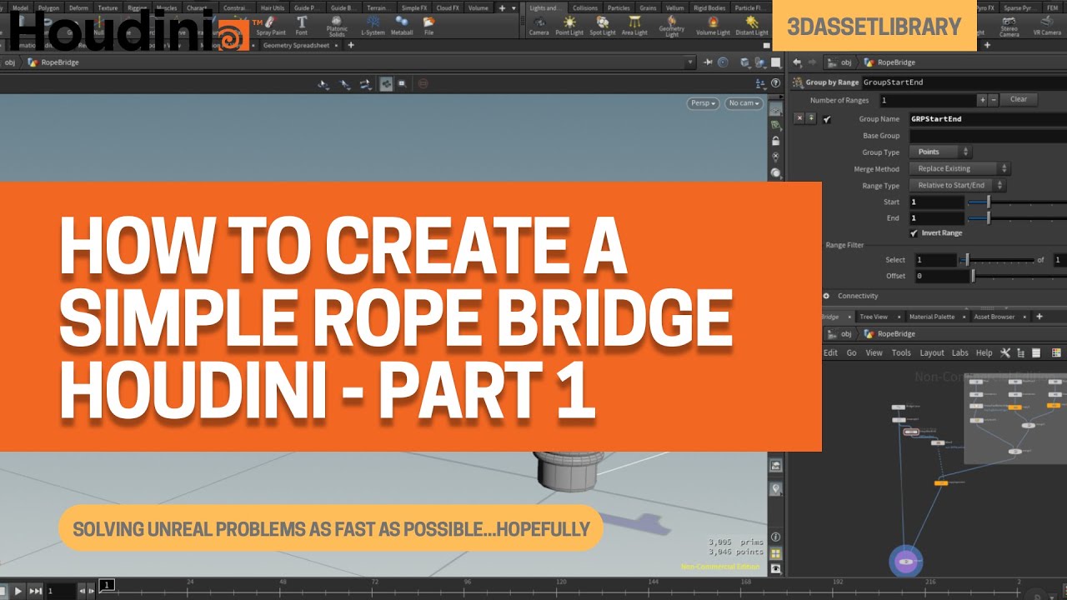
Task: Click the info icon beside the viewport
Action: 776,537
